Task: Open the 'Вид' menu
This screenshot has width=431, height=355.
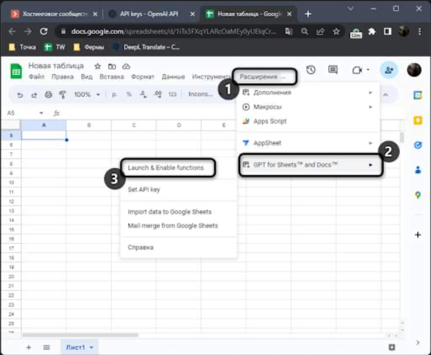Action: [x=87, y=77]
